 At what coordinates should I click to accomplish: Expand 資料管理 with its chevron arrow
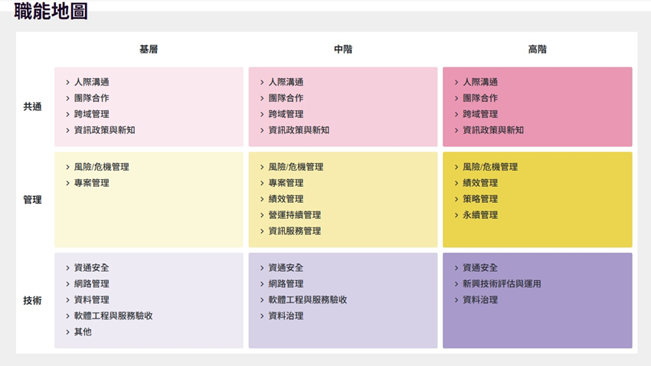click(67, 300)
